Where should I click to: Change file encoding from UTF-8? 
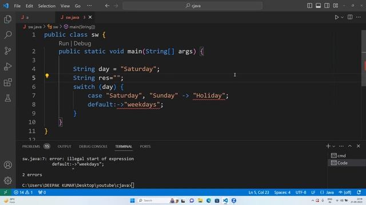(301, 192)
